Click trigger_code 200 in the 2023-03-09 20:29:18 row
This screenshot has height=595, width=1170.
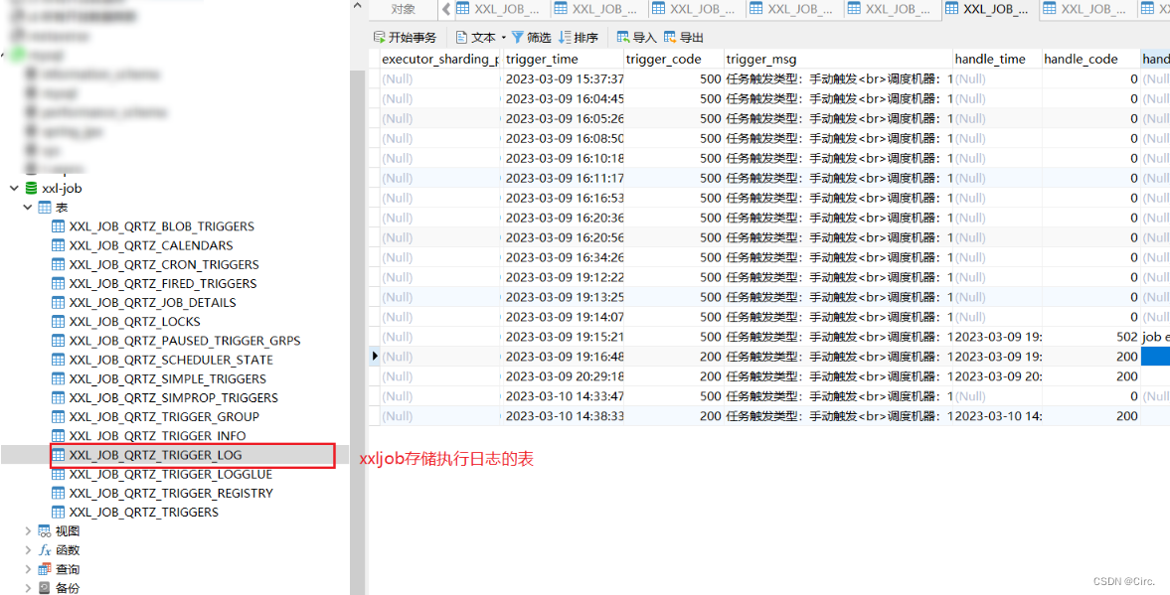(x=674, y=376)
